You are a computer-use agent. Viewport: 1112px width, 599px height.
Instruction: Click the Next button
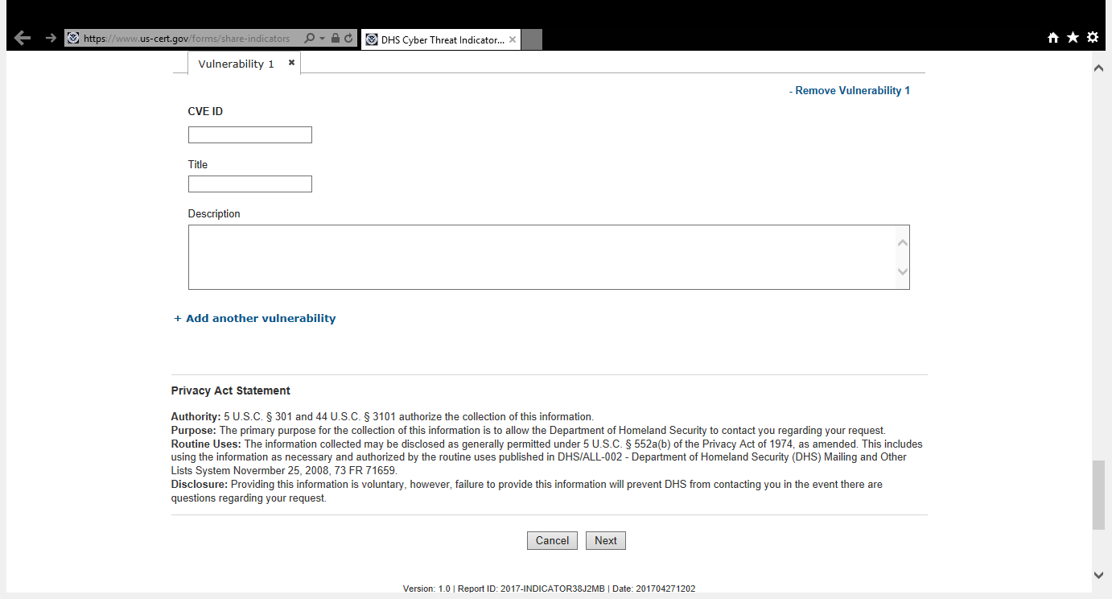(606, 541)
